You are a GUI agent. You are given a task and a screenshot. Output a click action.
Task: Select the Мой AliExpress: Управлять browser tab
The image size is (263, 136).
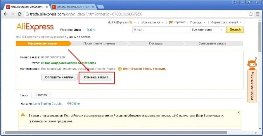(x=27, y=7)
